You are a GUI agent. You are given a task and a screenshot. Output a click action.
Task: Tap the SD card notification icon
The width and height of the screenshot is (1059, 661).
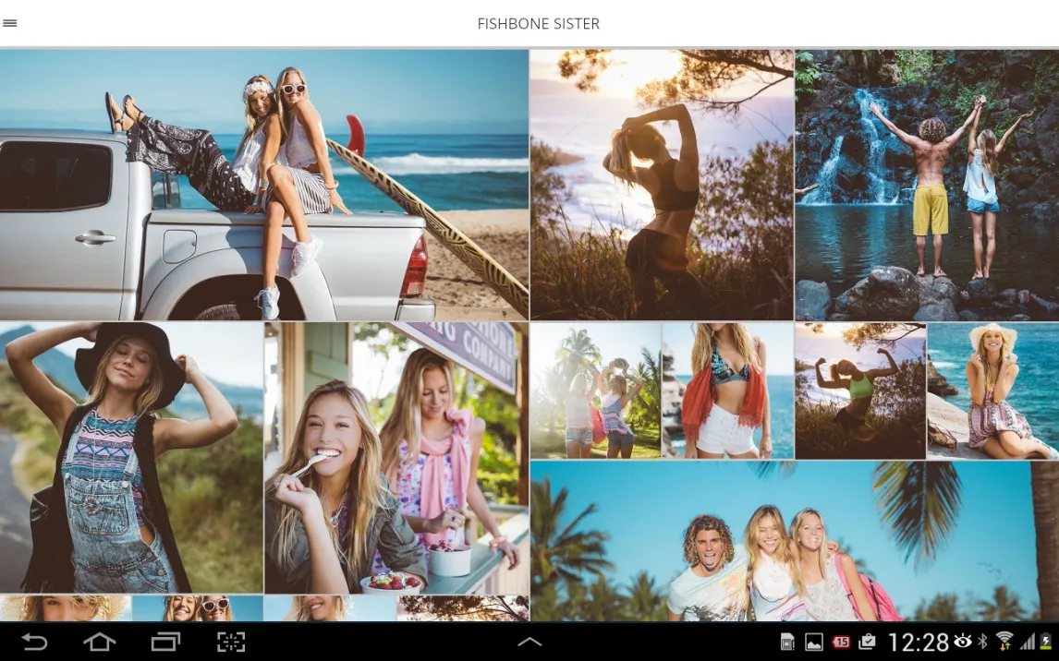coord(787,642)
